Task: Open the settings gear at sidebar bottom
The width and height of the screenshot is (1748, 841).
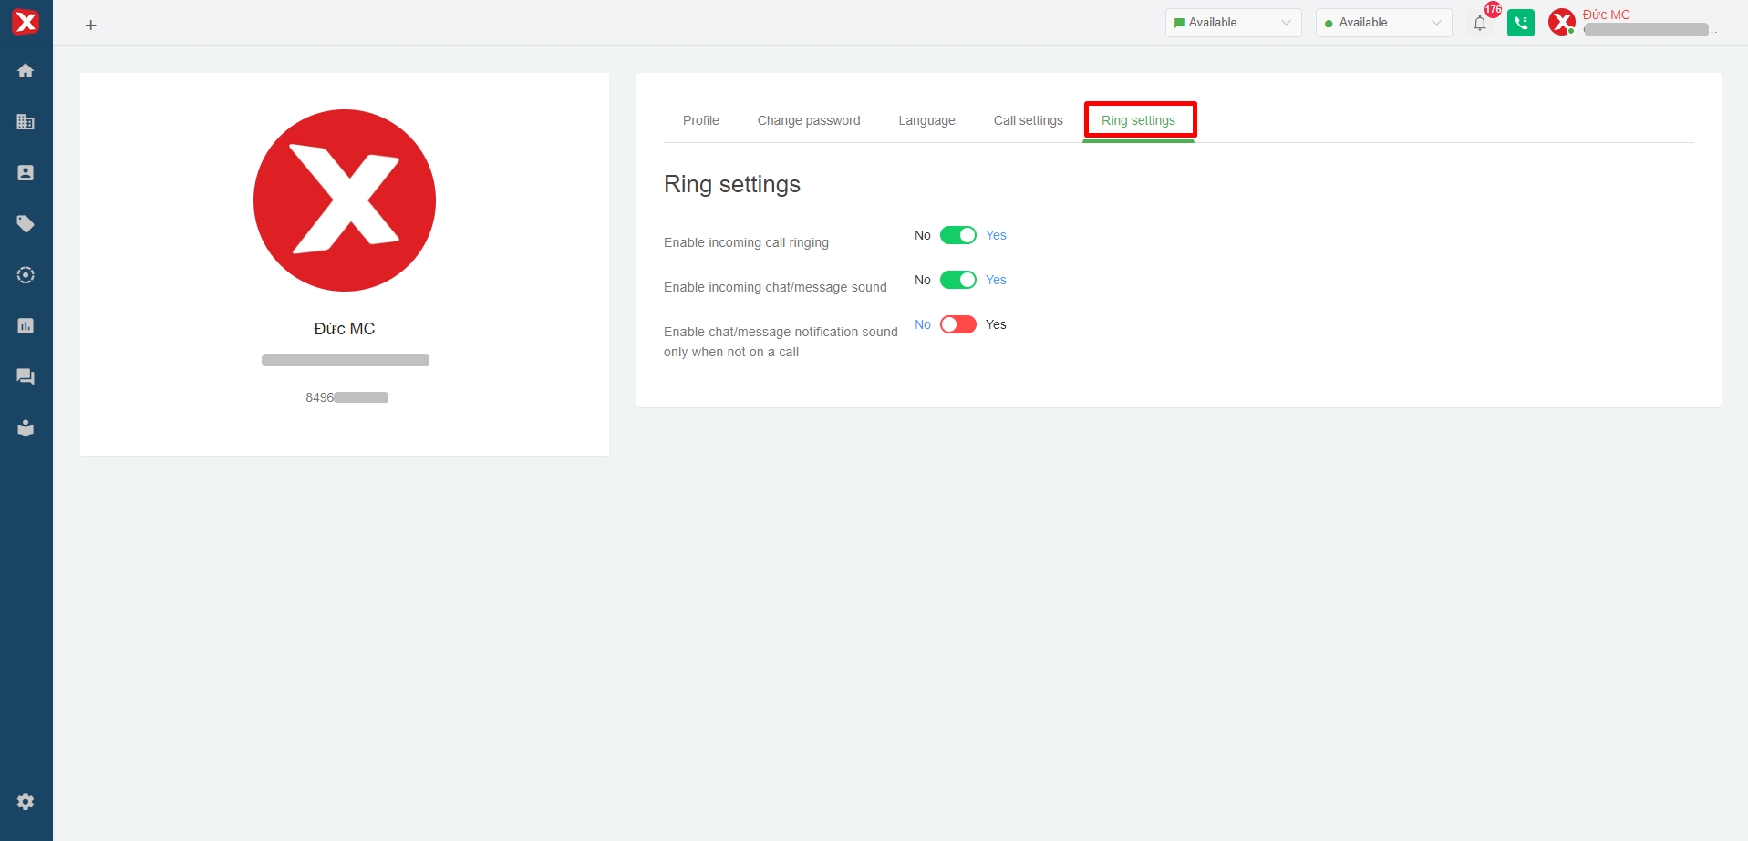Action: click(x=26, y=802)
